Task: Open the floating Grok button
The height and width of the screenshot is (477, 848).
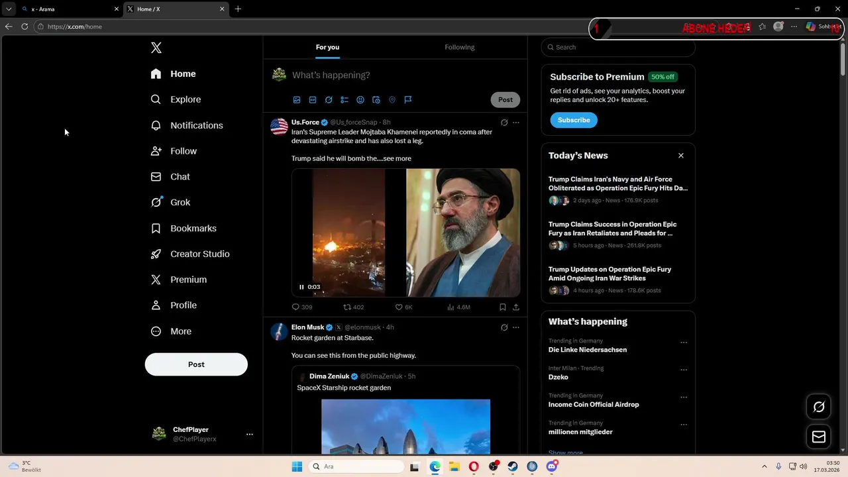Action: pos(819,407)
